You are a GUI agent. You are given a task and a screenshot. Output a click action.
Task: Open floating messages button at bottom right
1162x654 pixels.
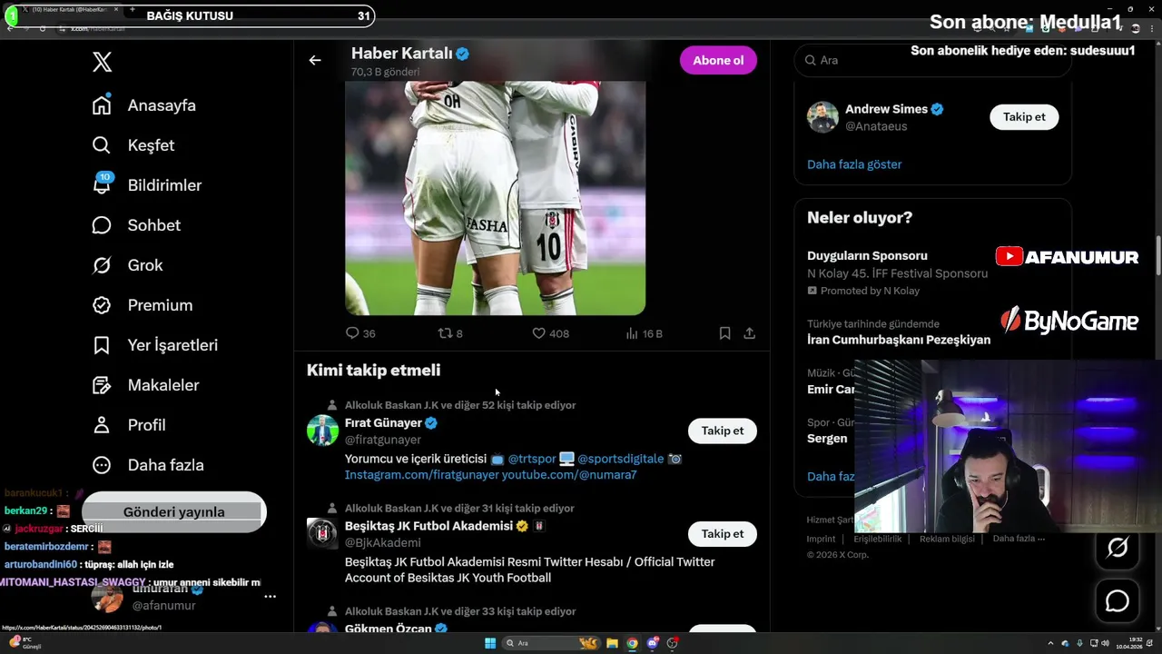[1118, 601]
